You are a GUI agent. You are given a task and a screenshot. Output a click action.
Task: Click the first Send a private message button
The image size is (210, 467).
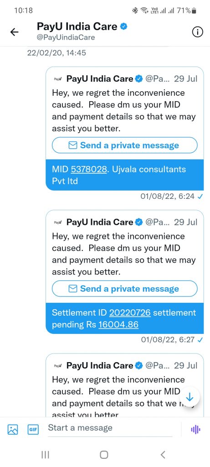[x=125, y=145]
